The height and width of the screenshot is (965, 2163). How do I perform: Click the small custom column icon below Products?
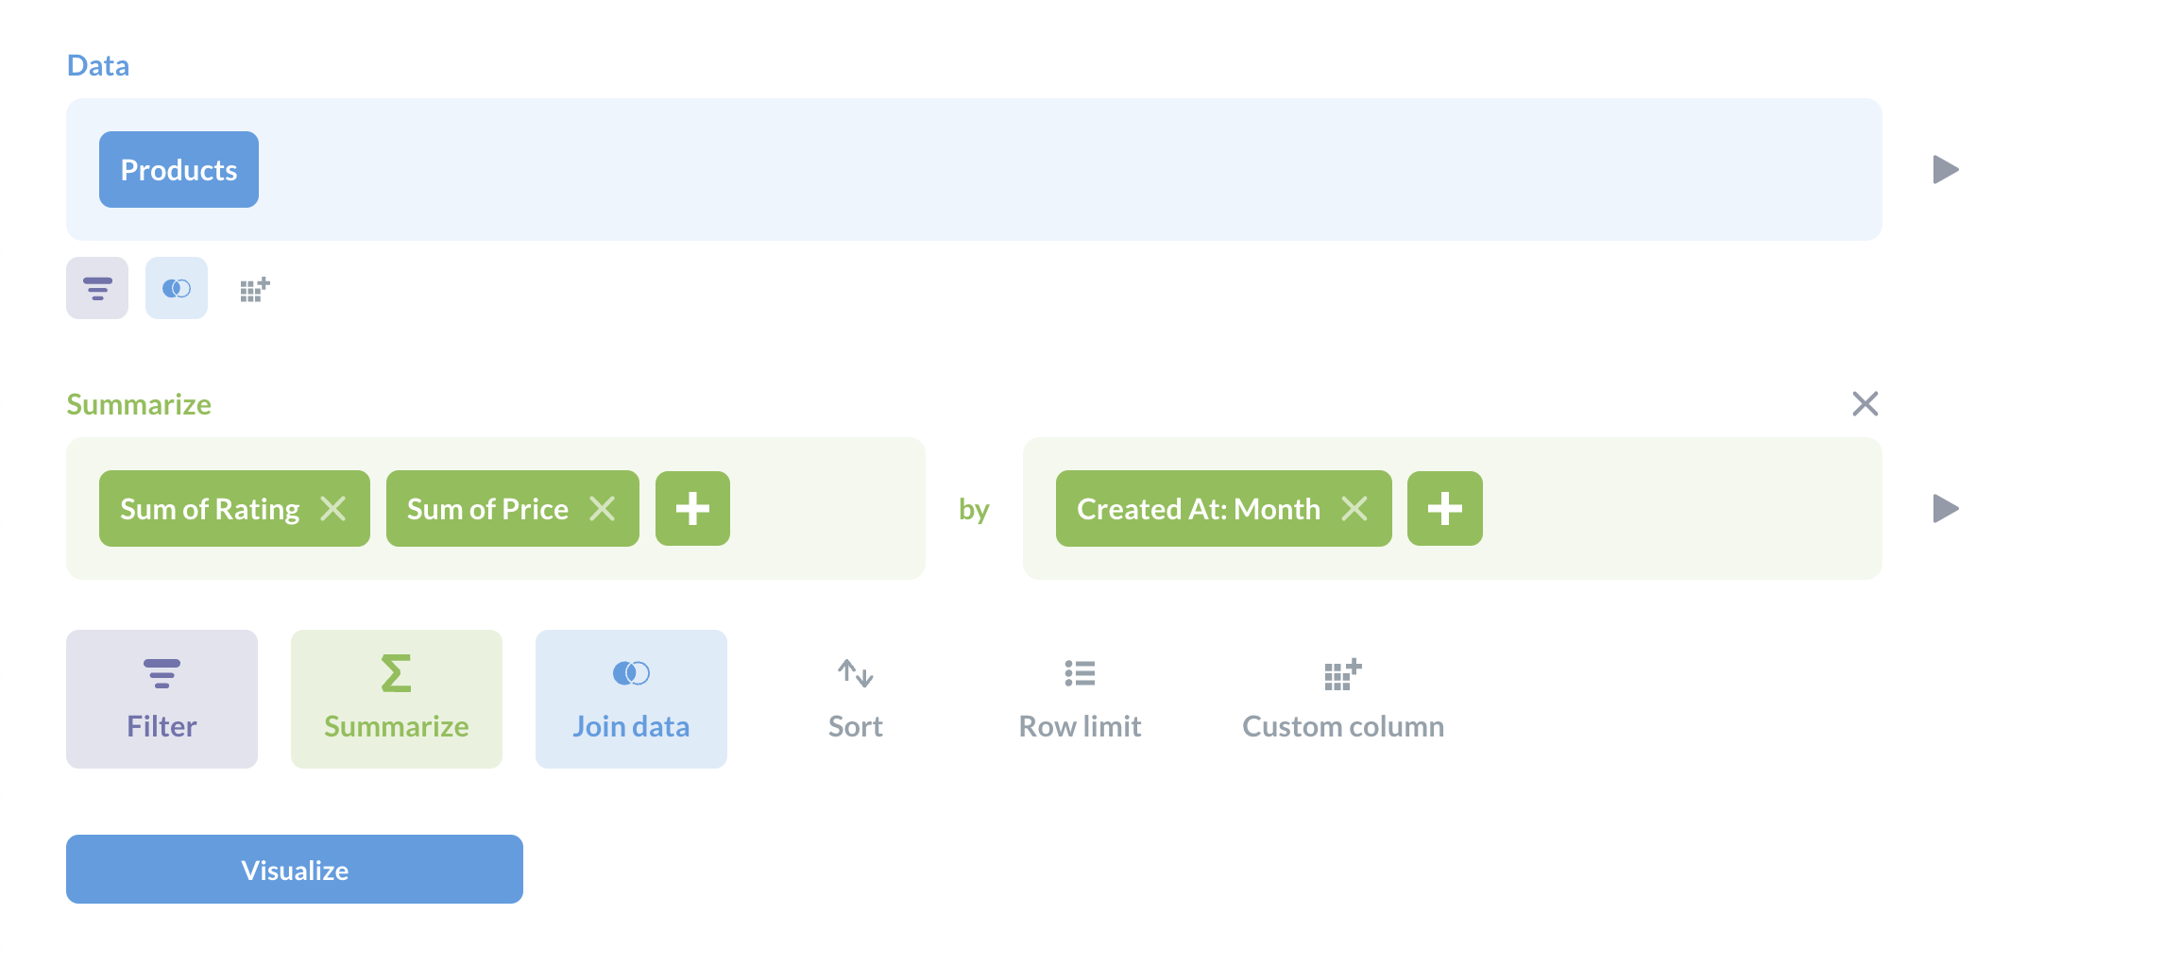tap(253, 288)
